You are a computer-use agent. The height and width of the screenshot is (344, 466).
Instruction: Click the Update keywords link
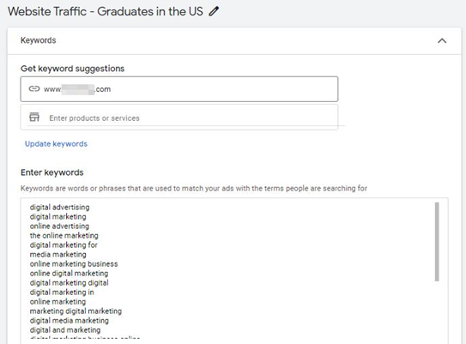coord(56,144)
